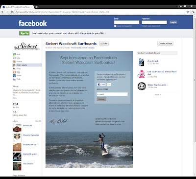Click the siebertsurfboards.com website text
The width and height of the screenshot is (196, 179).
[106, 119]
